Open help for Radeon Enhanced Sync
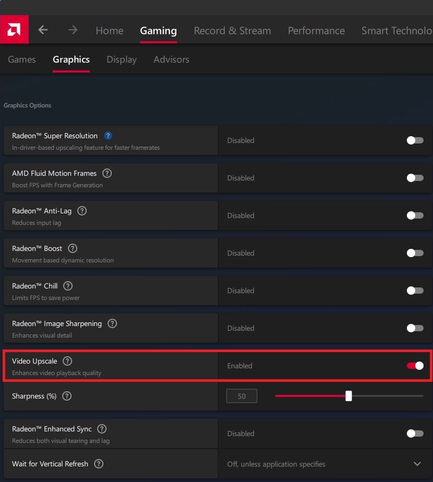This screenshot has width=433, height=482. pyautogui.click(x=102, y=429)
